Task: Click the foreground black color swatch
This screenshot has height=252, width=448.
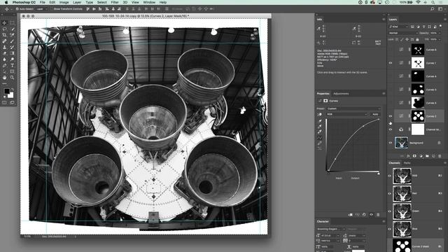Action: click(x=6, y=91)
